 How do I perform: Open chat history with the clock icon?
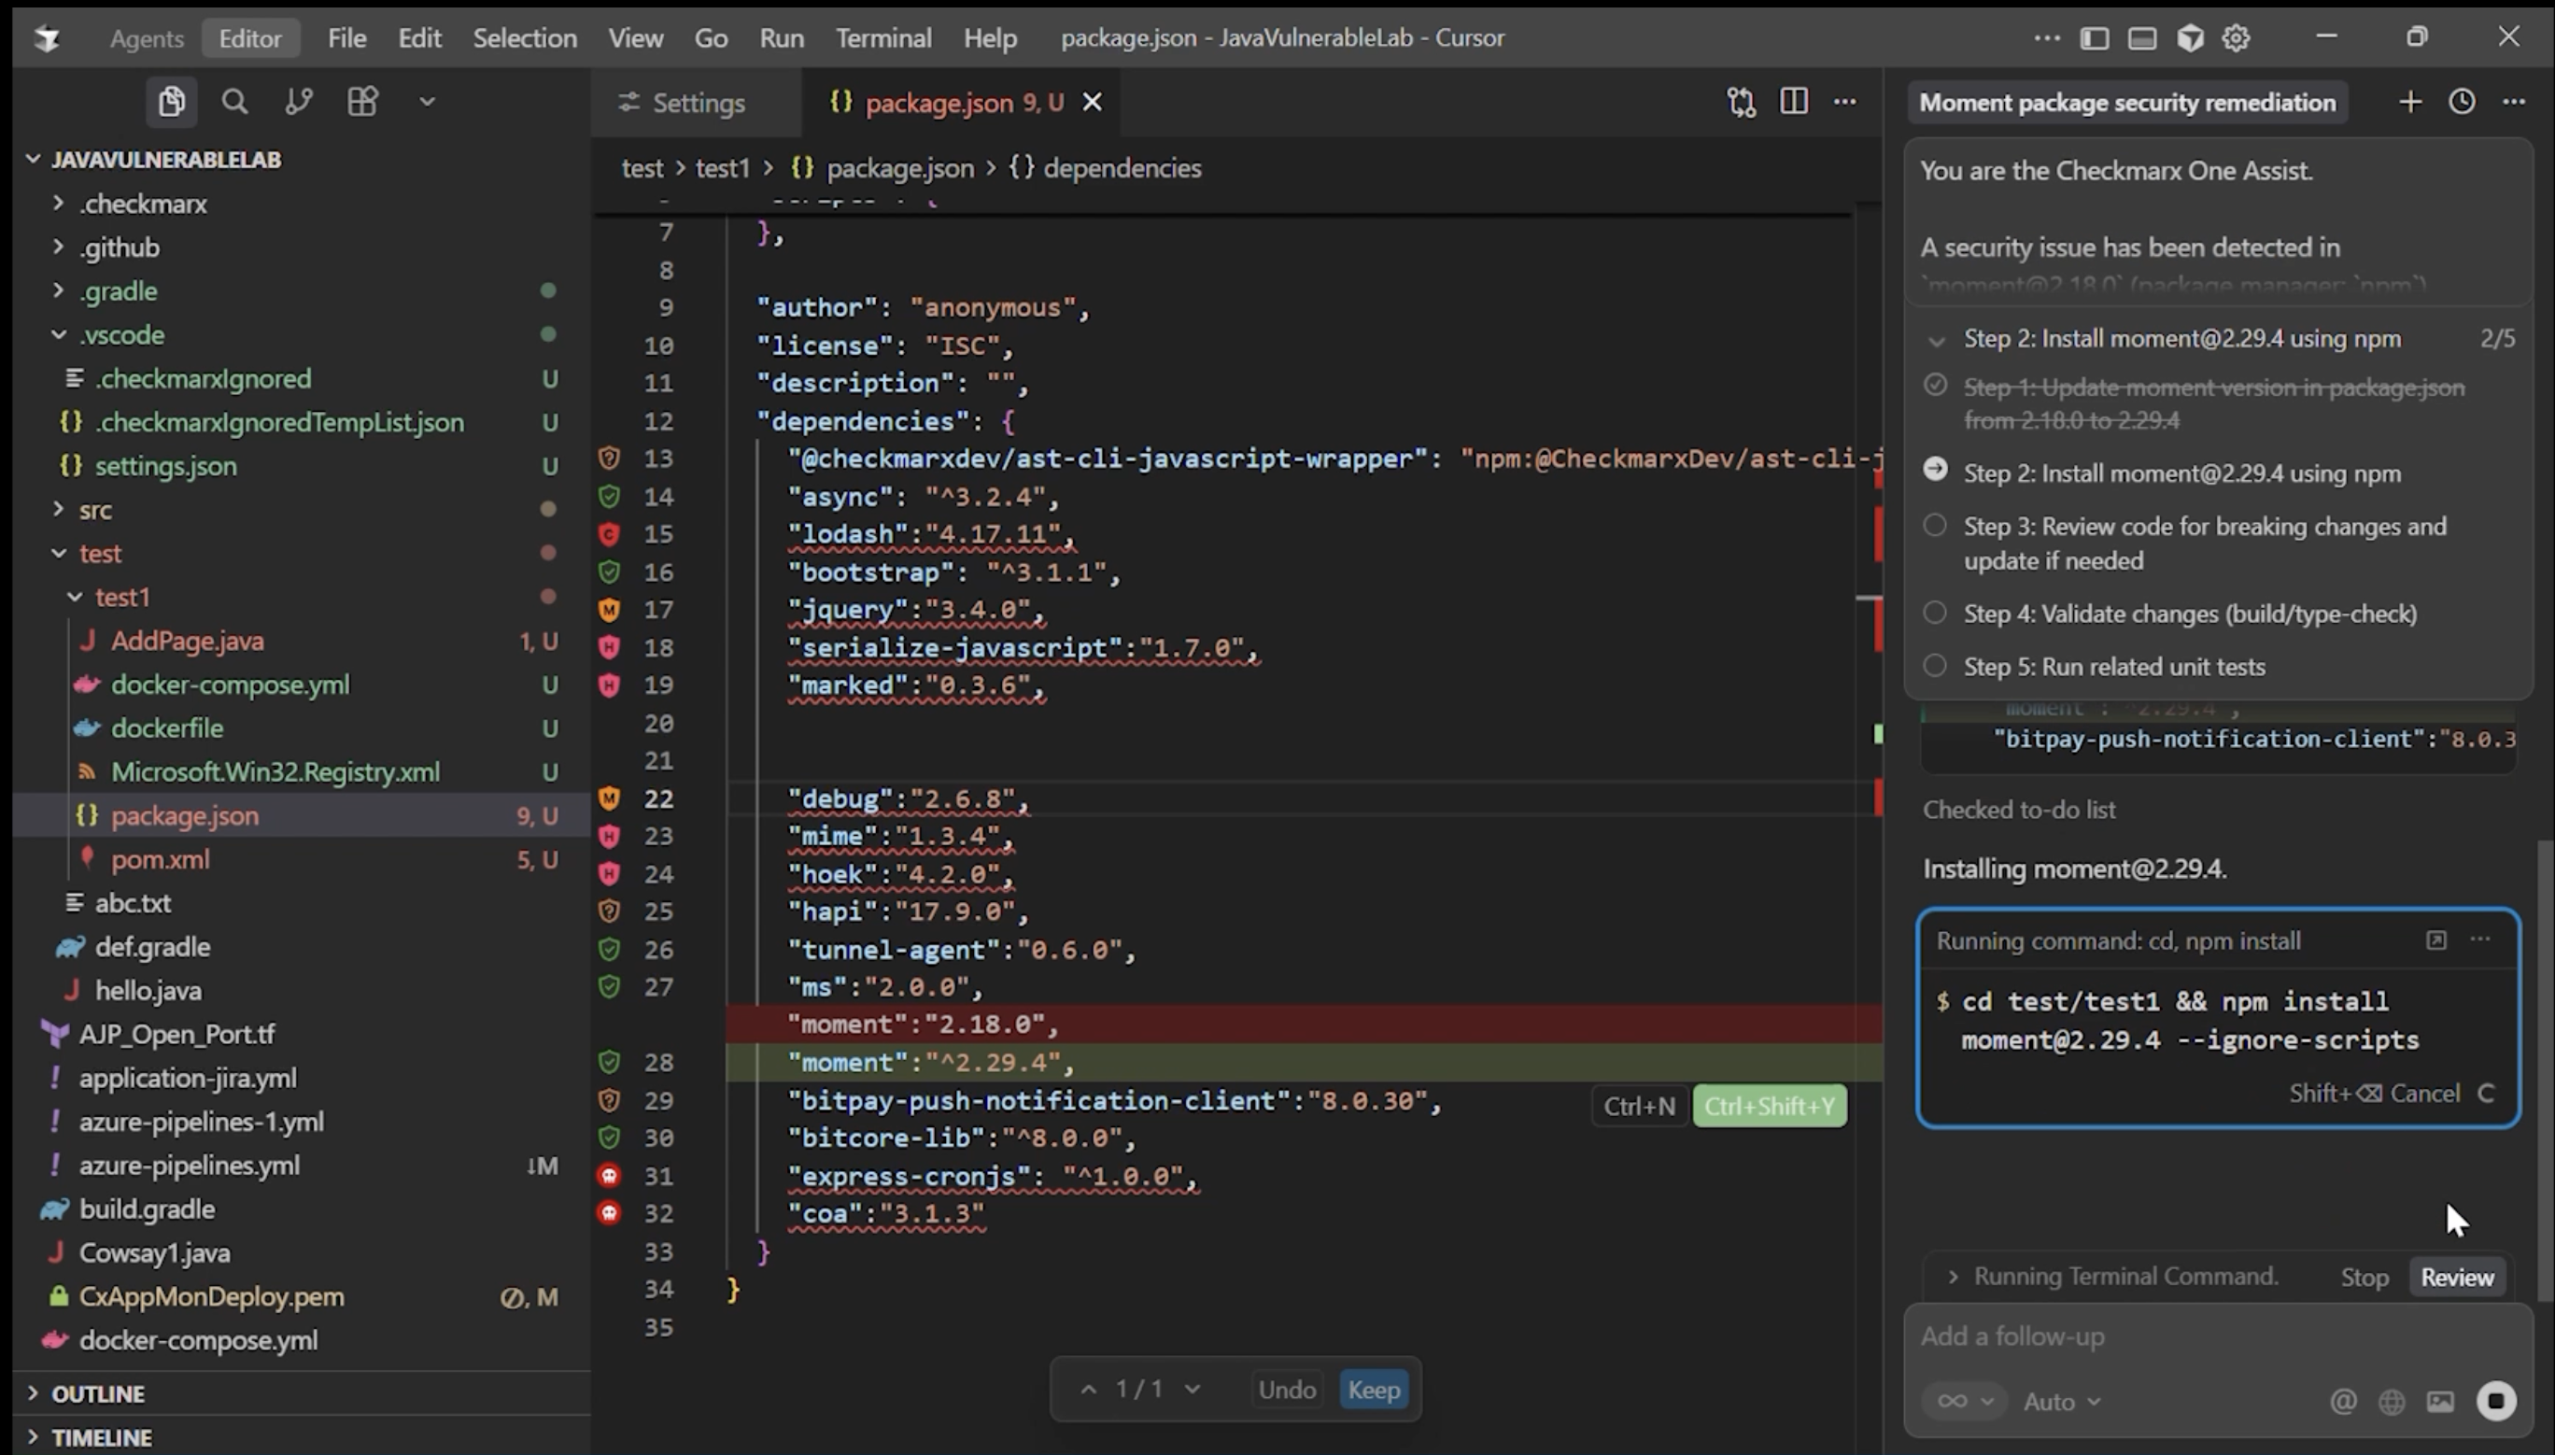click(2462, 101)
